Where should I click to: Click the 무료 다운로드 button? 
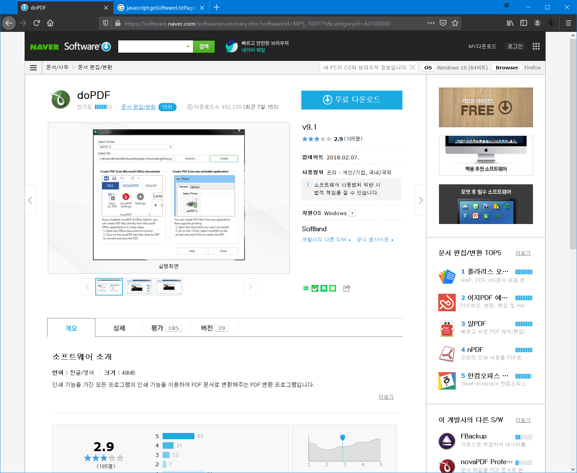click(x=352, y=100)
